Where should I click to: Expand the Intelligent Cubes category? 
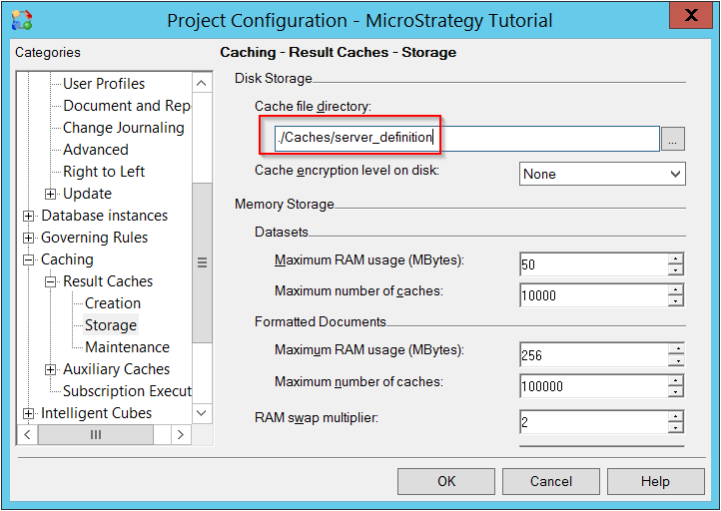(x=29, y=413)
